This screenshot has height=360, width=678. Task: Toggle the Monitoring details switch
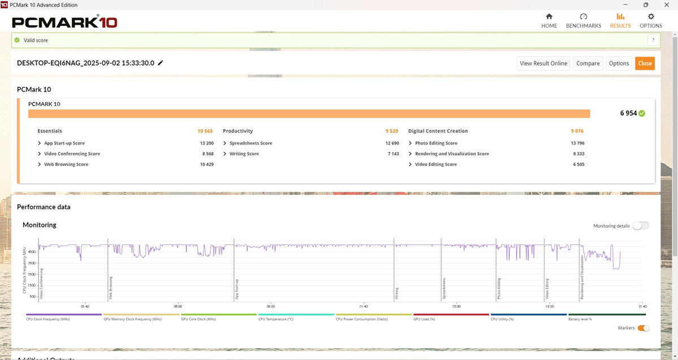[641, 226]
